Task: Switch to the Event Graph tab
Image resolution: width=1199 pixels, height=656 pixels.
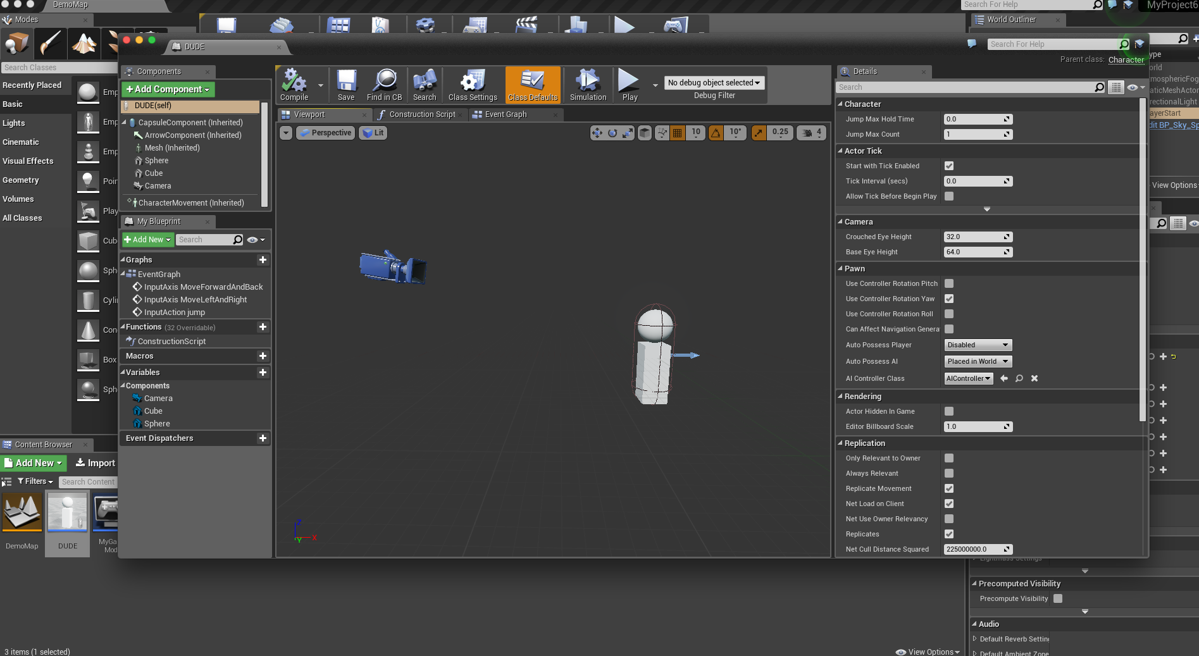Action: click(x=506, y=114)
